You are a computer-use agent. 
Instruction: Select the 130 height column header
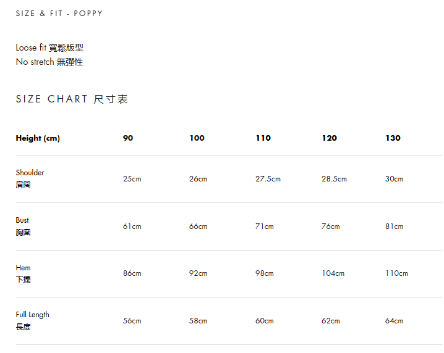[x=393, y=138]
